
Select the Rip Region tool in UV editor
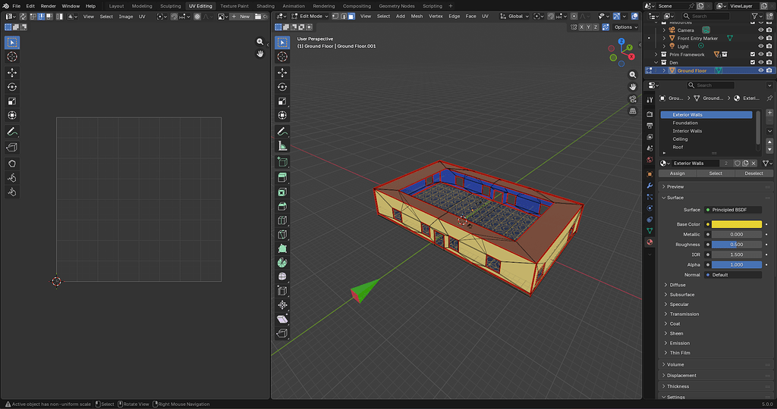(12, 148)
